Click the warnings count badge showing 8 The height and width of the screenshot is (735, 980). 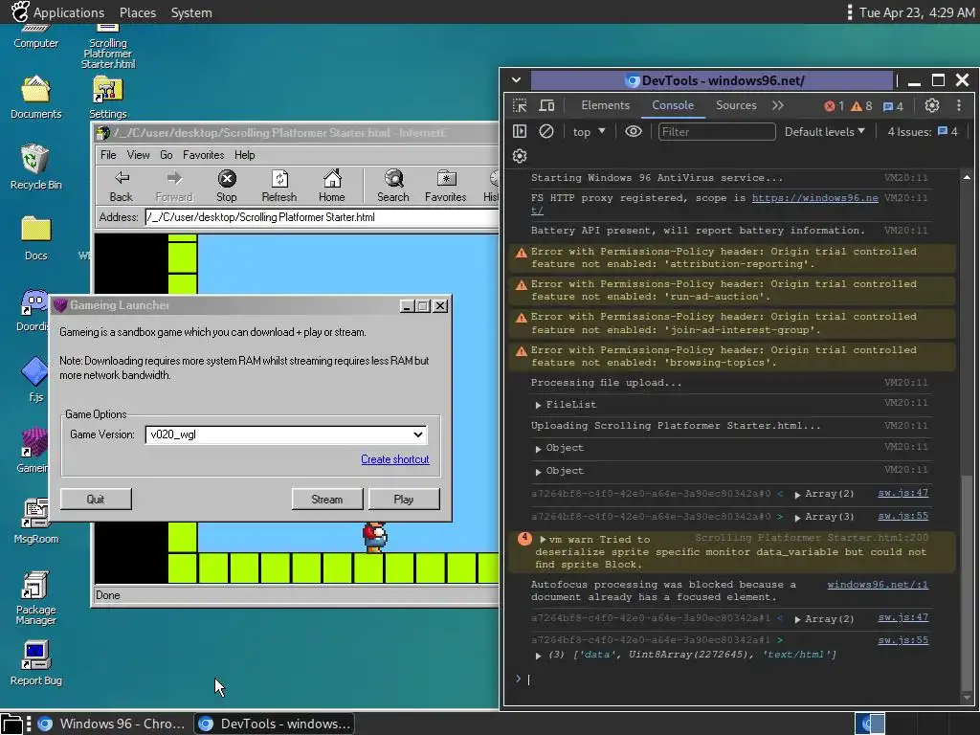pyautogui.click(x=861, y=106)
